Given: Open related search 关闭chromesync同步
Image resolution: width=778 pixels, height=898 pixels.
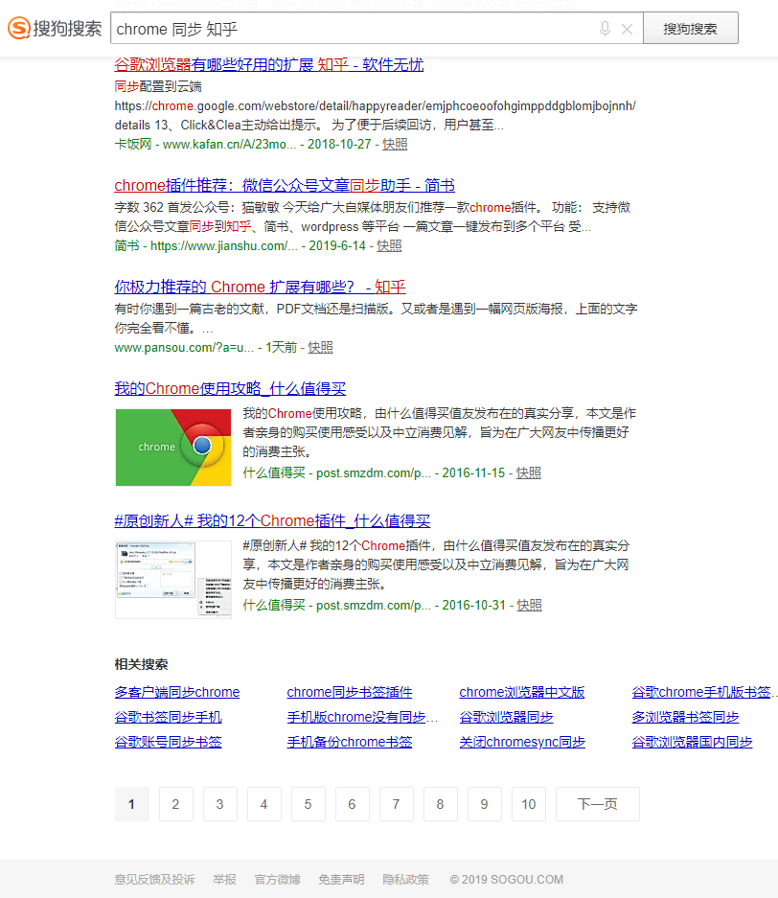Looking at the screenshot, I should tap(522, 742).
